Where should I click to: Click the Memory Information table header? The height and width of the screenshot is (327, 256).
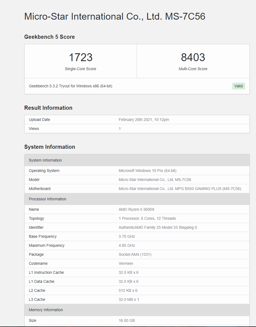(x=137, y=310)
